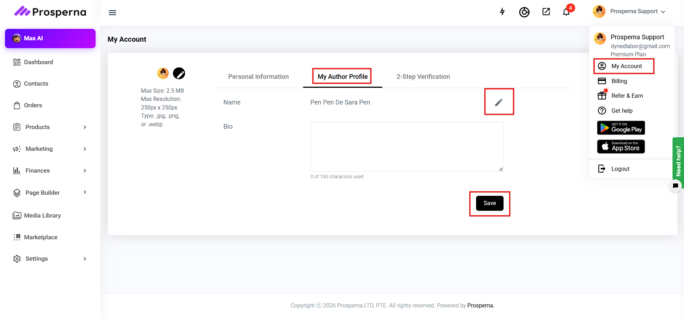Click the Save button

(x=490, y=203)
